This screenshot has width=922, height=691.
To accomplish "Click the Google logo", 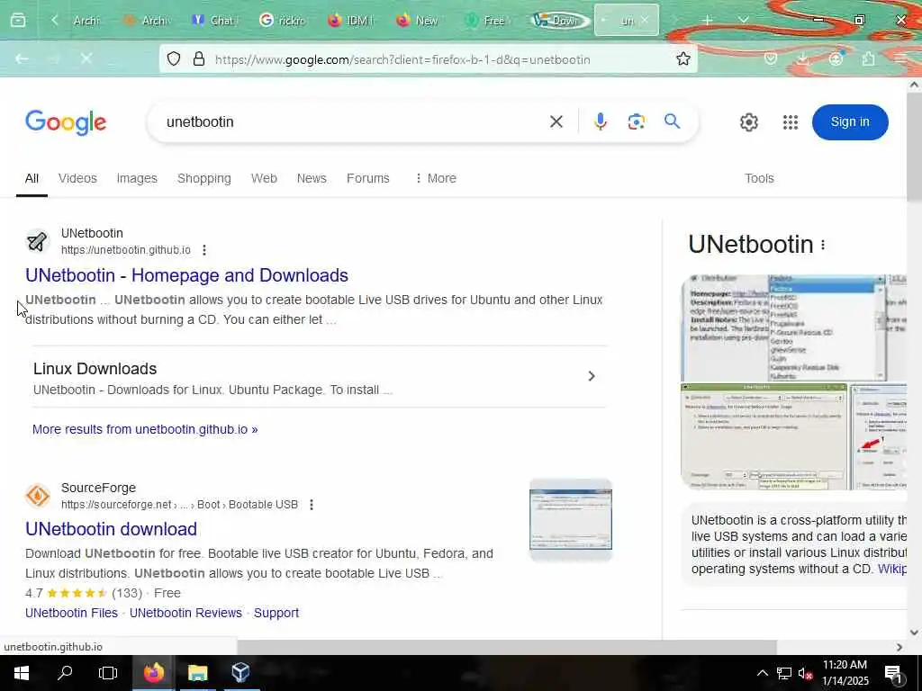I will (x=66, y=122).
